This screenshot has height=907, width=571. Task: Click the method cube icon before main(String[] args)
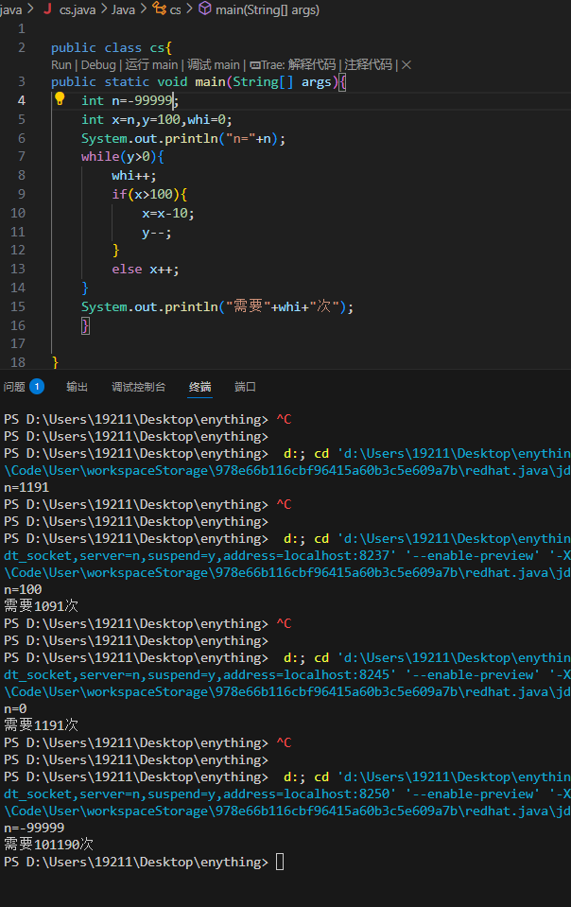pyautogui.click(x=204, y=9)
